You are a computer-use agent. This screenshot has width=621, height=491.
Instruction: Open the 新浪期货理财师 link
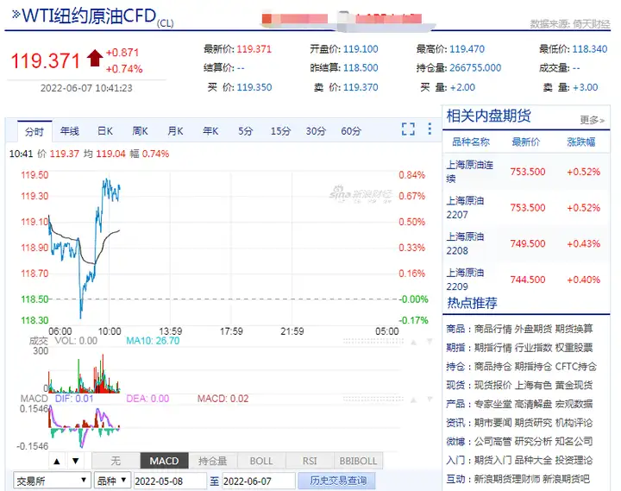[507, 479]
